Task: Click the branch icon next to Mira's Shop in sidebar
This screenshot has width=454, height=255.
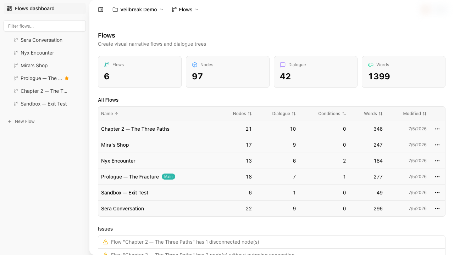Action: [x=16, y=66]
